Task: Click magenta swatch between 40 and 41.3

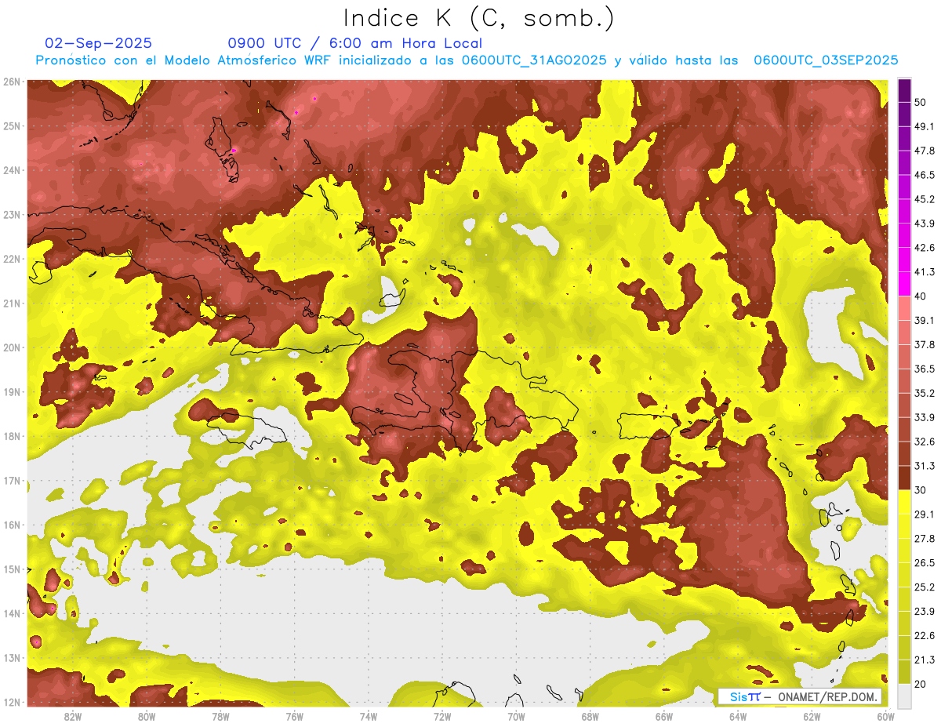Action: (905, 284)
